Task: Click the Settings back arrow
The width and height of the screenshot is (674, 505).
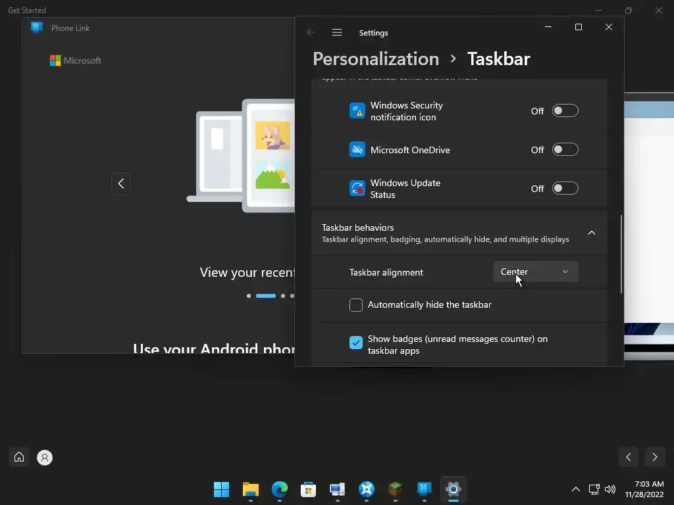Action: point(311,32)
